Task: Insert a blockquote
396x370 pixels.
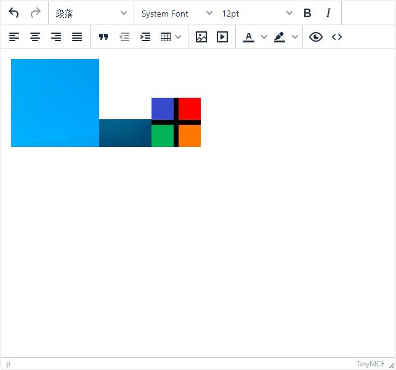Action: tap(103, 37)
